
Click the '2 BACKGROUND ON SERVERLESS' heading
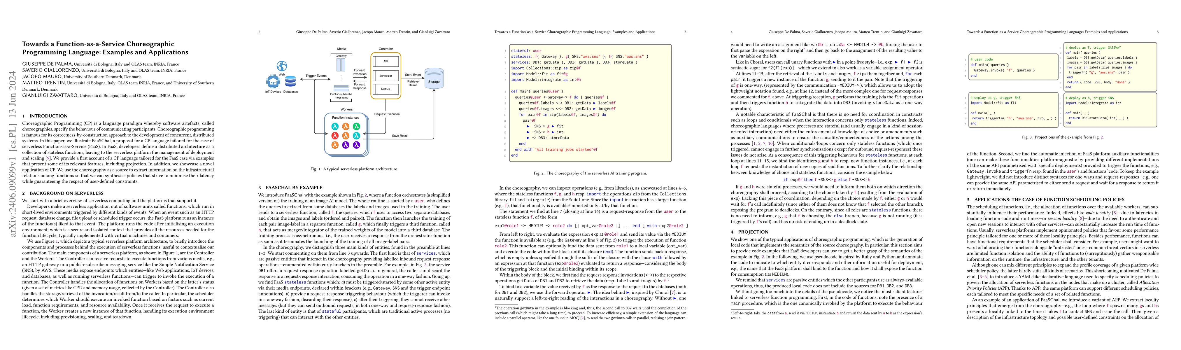tap(63, 193)
